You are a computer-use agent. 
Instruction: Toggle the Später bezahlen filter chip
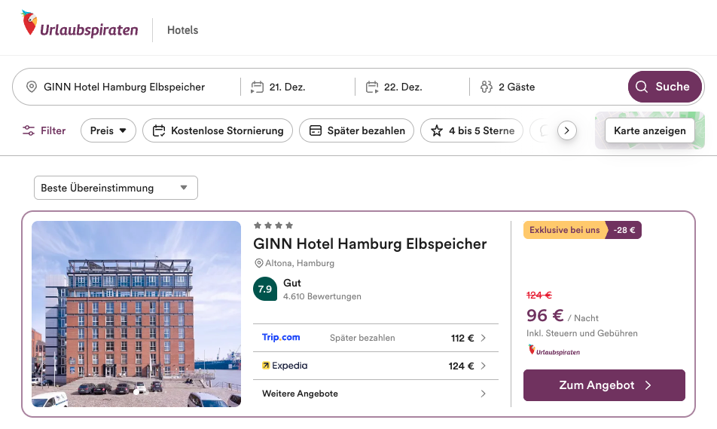tap(357, 130)
